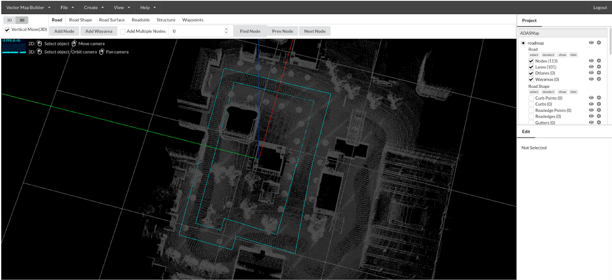Check the Curb Points layer checkbox

531,98
